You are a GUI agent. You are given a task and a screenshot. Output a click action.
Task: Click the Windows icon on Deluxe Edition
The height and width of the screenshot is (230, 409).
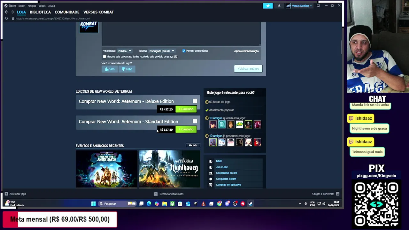point(195,101)
